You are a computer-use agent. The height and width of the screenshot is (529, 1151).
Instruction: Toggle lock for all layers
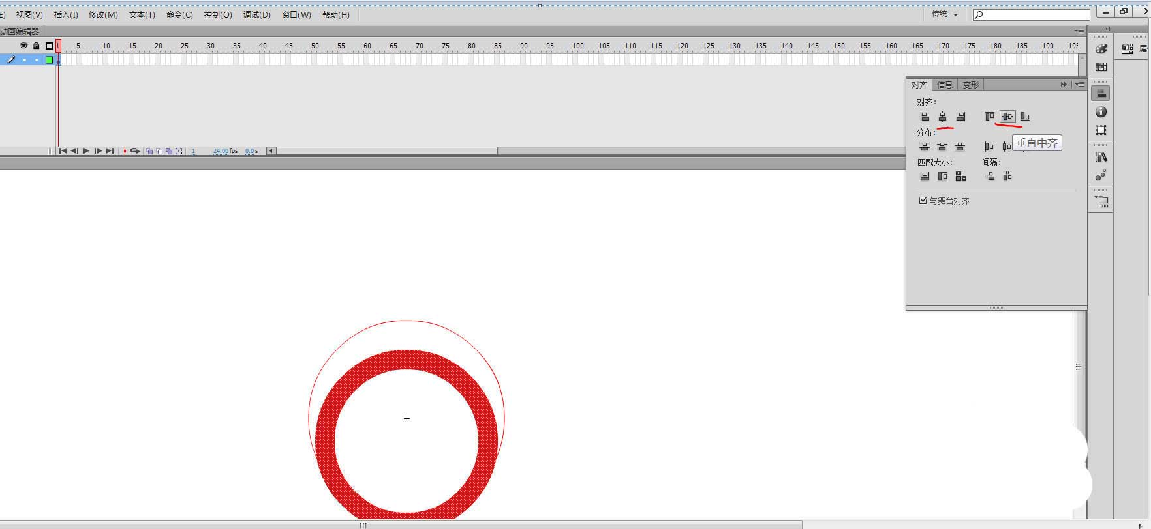[x=37, y=46]
